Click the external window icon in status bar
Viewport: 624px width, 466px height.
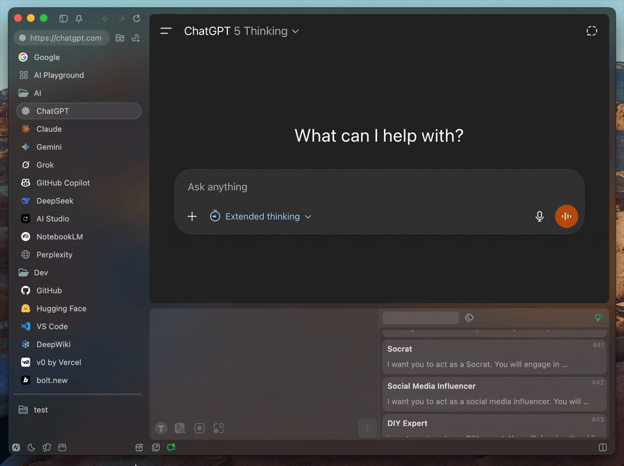[x=155, y=447]
